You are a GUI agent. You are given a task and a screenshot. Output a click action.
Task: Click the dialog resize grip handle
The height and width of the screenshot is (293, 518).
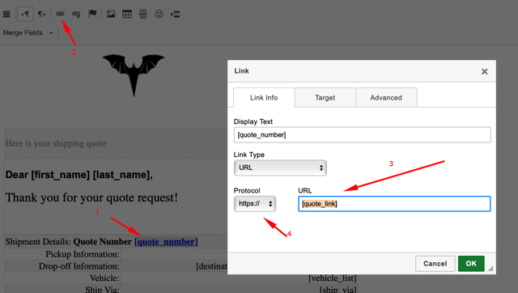coord(490,268)
